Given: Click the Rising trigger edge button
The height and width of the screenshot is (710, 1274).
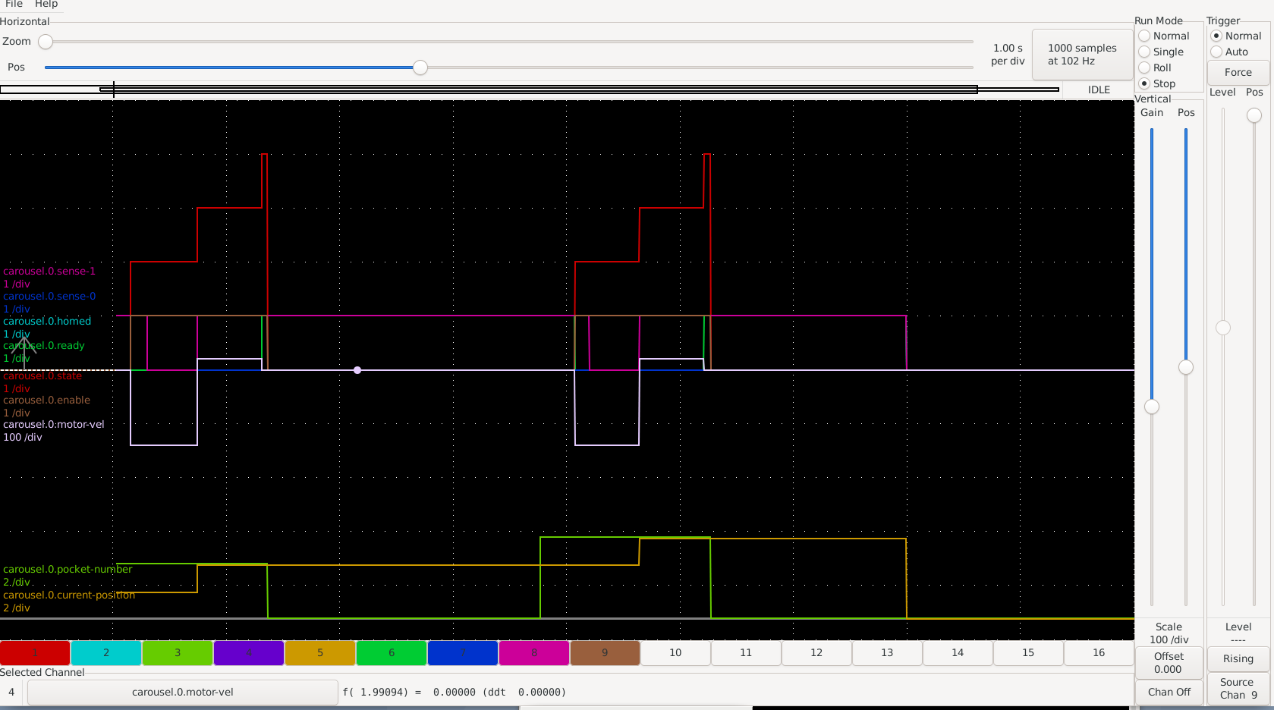Looking at the screenshot, I should [1238, 658].
